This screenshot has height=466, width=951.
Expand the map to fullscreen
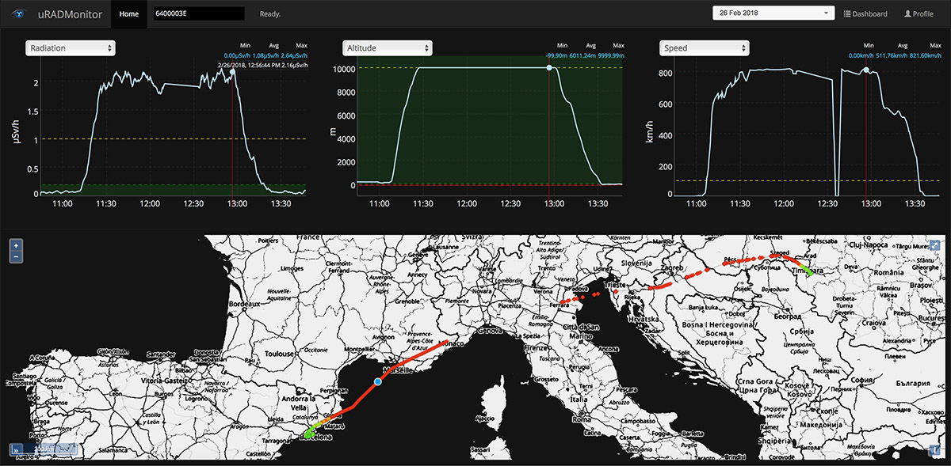[935, 245]
